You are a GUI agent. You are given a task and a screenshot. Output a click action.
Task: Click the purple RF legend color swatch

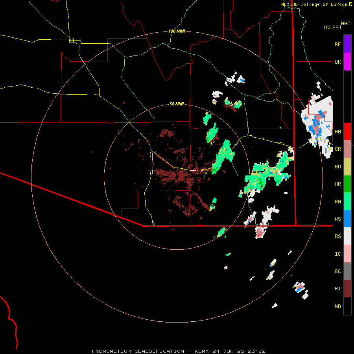point(347,44)
